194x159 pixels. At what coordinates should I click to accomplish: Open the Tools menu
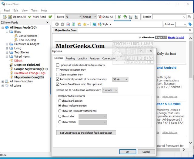(34, 11)
